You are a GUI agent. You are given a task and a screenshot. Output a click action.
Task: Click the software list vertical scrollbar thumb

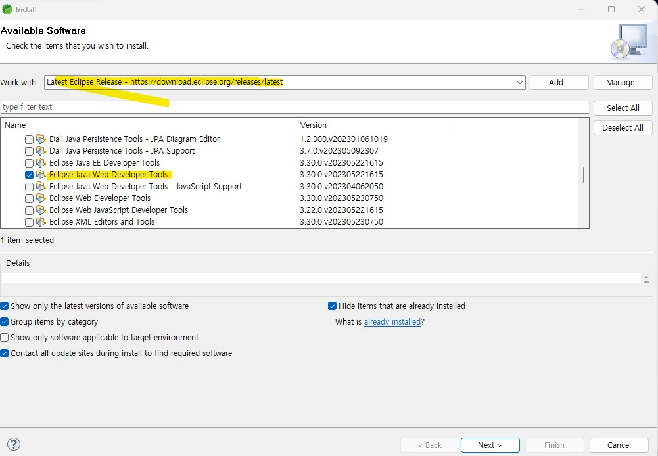click(x=583, y=175)
